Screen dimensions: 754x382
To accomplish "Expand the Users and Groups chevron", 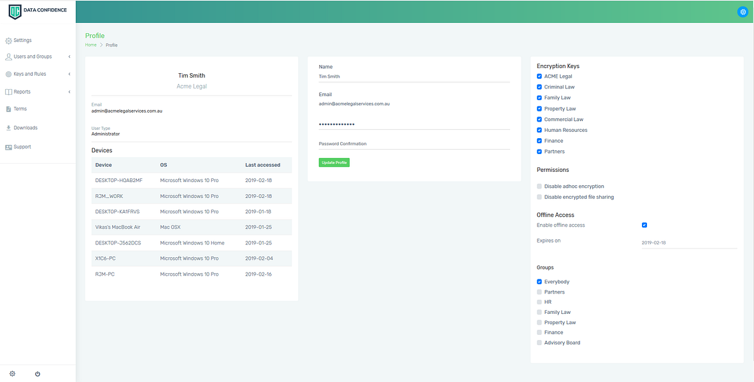I will pyautogui.click(x=69, y=57).
